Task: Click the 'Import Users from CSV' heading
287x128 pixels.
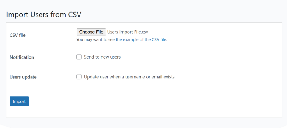Action: (x=44, y=15)
